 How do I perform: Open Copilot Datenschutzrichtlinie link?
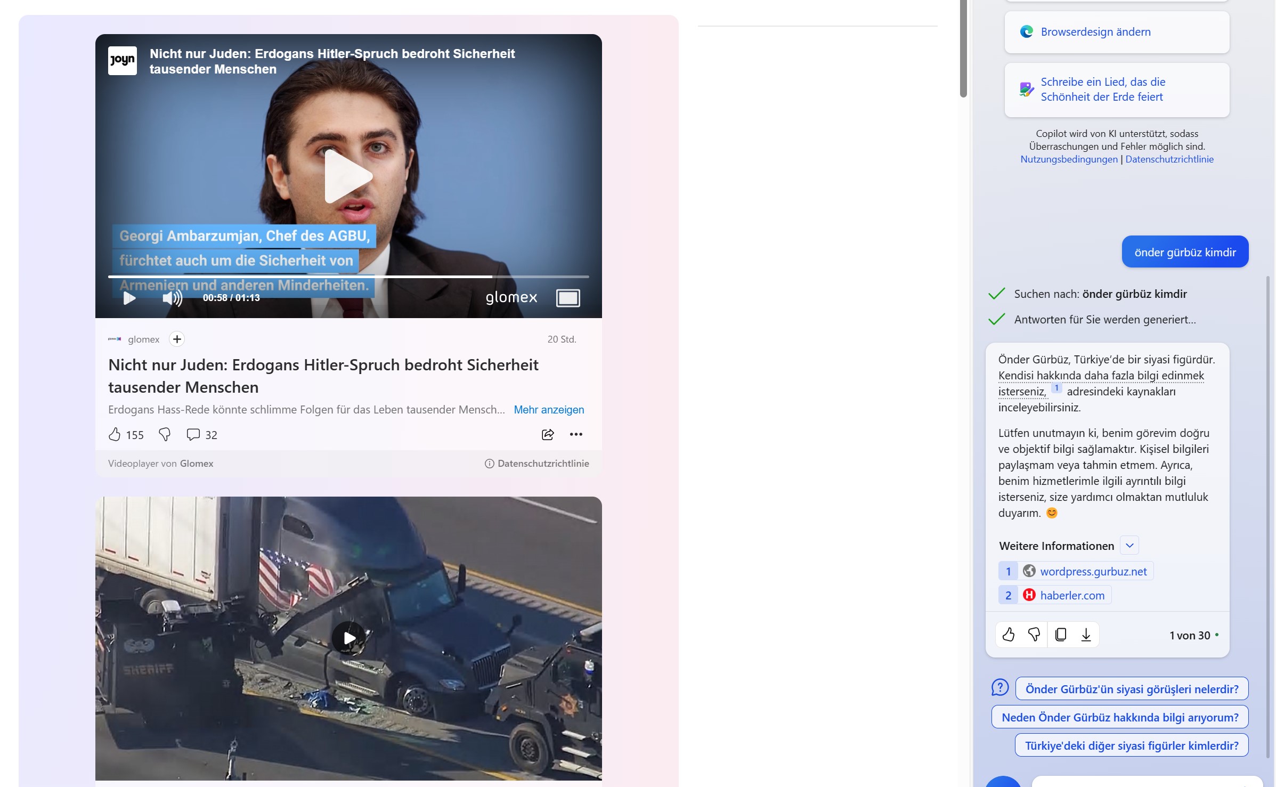1169,159
